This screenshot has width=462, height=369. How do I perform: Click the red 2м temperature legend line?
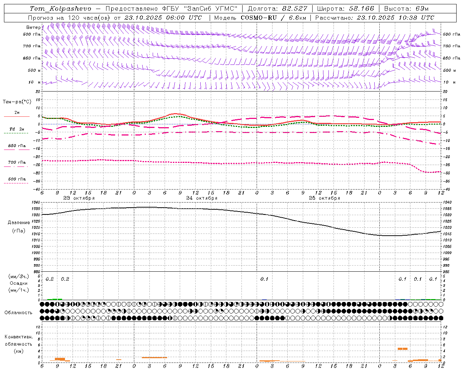[17, 116]
